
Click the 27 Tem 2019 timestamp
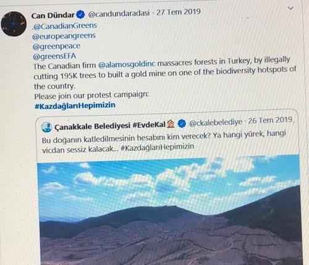pos(179,12)
